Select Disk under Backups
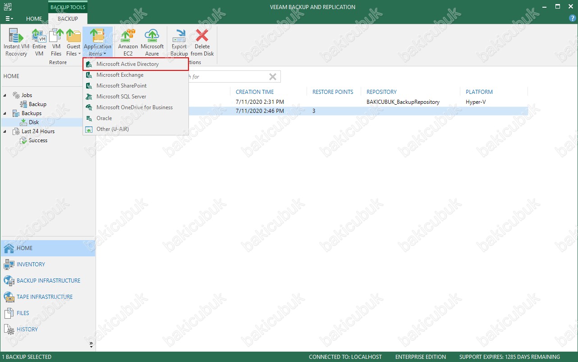The height and width of the screenshot is (362, 578). pos(34,122)
